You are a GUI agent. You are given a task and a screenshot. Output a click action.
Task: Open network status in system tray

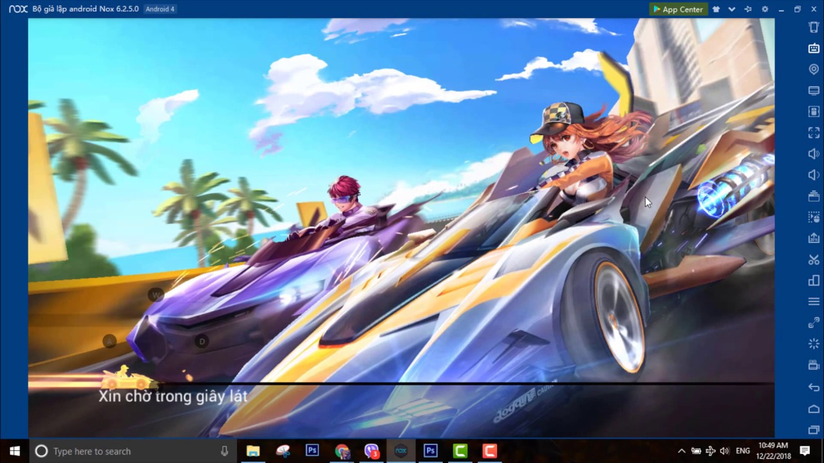pyautogui.click(x=711, y=451)
